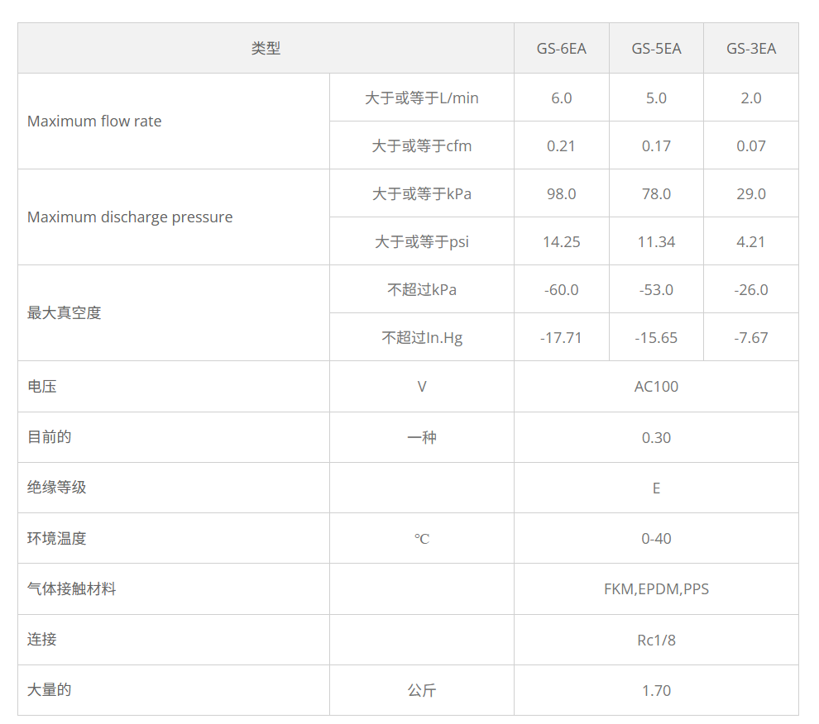Viewport: 819px width, 724px height.
Task: Click the 1.70 公斤 weight value
Action: [656, 689]
